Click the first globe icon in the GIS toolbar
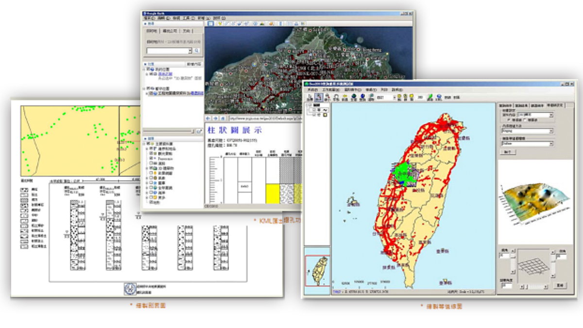The height and width of the screenshot is (328, 583). 354,97
